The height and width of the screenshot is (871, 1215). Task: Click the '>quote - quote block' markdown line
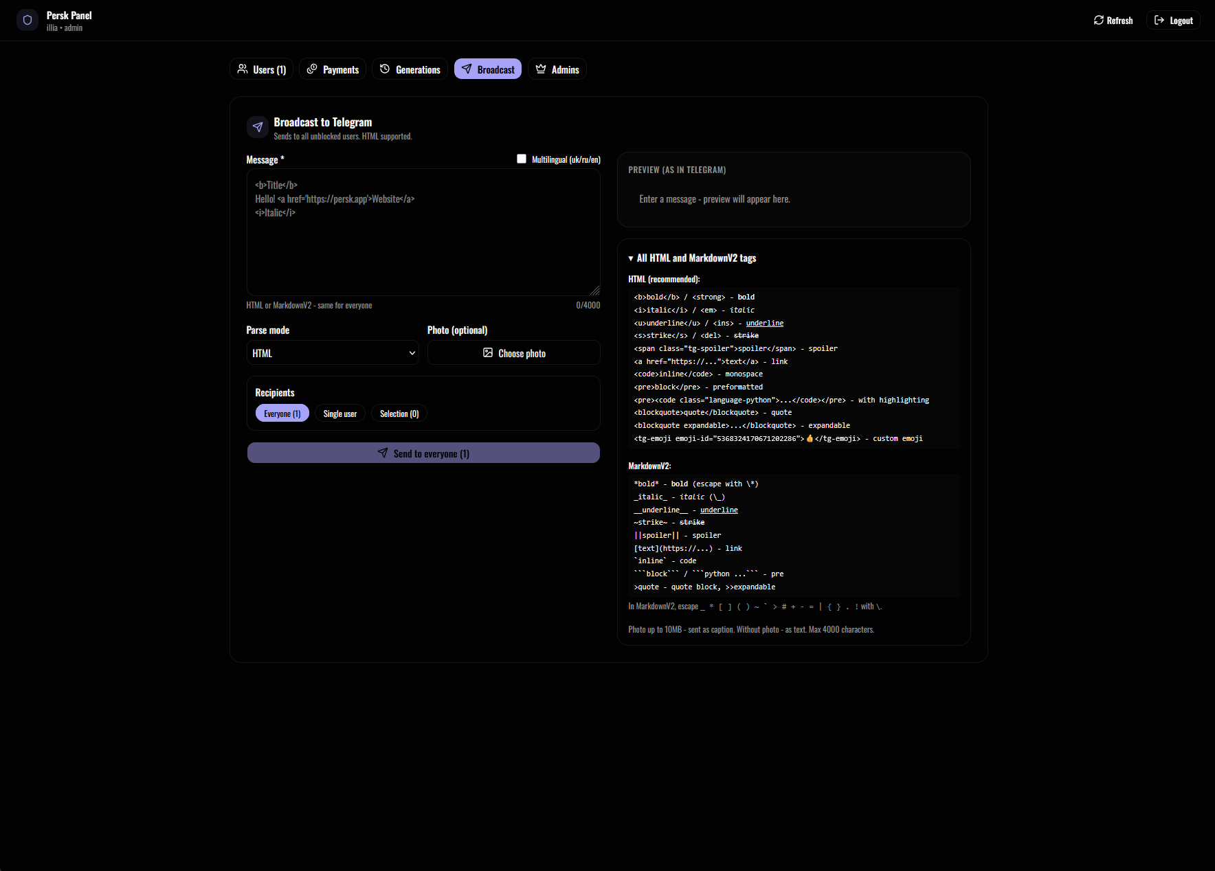click(704, 587)
